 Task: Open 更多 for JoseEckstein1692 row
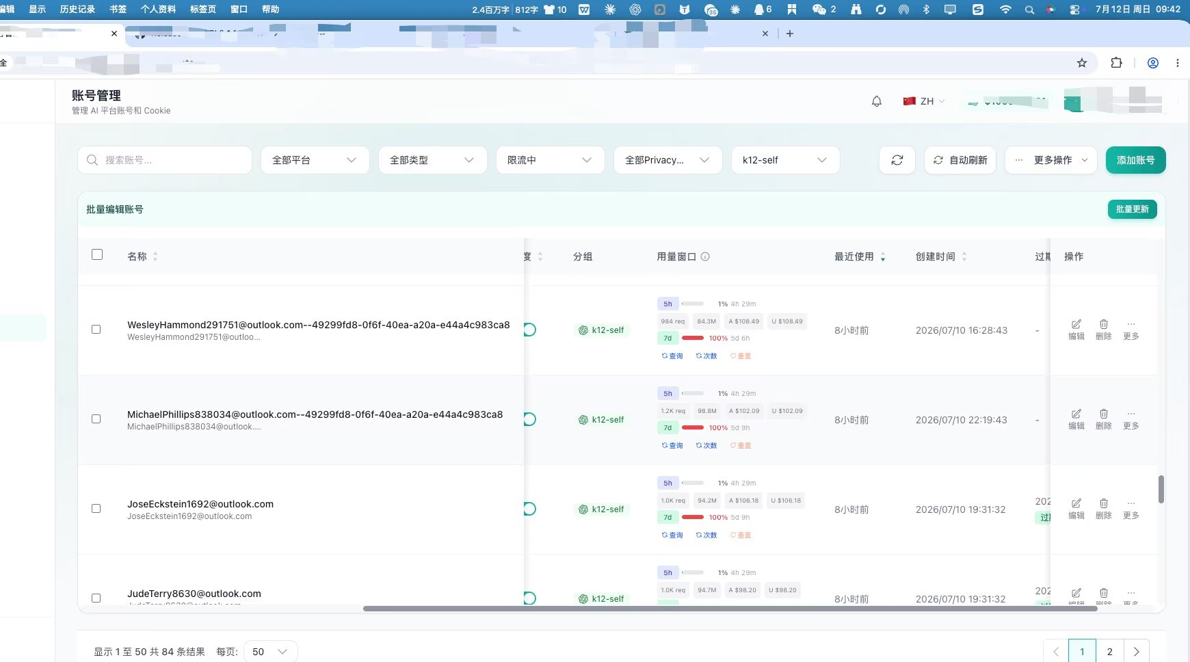[x=1130, y=509]
